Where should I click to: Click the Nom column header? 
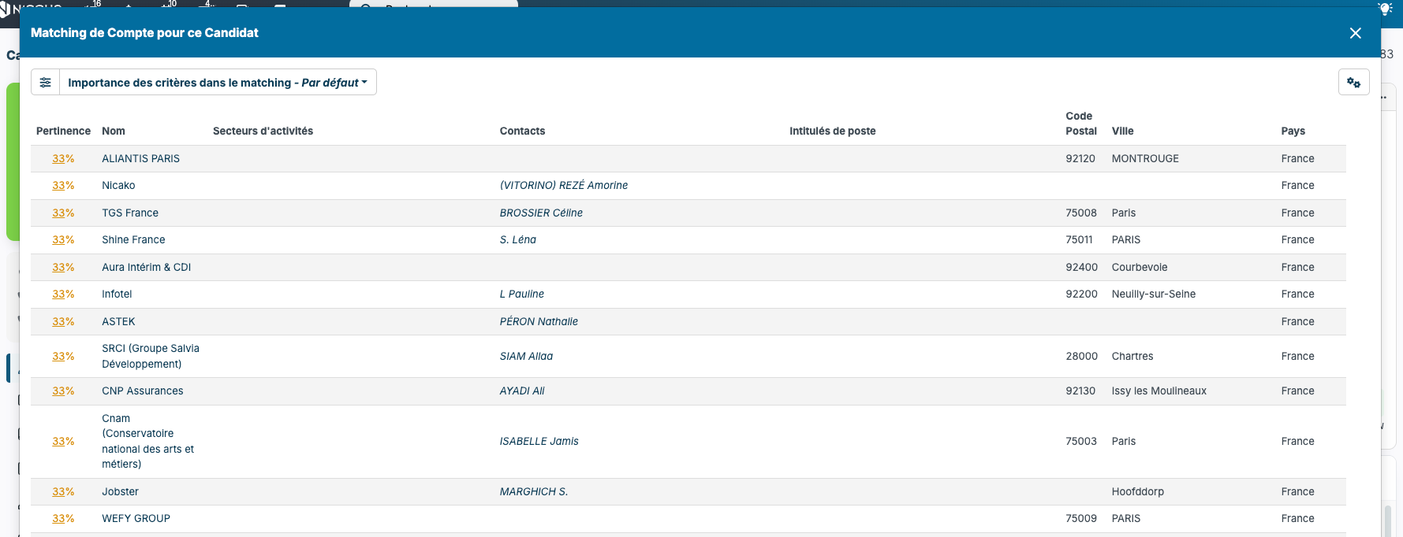coord(114,131)
